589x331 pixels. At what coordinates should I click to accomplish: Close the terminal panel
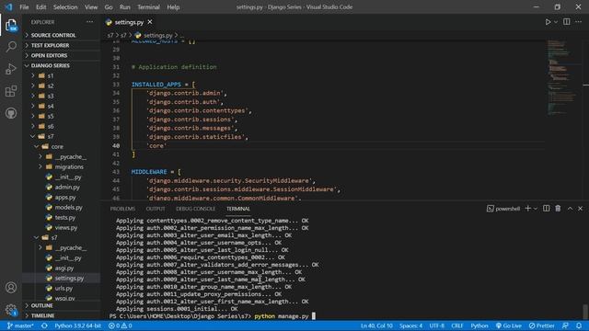580,209
